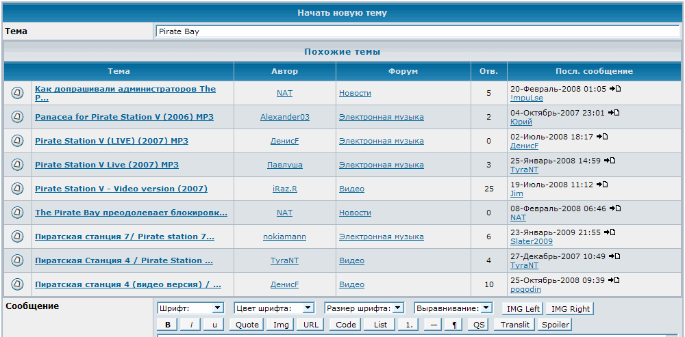
Task: Apply bold with the B button
Action: tap(168, 325)
